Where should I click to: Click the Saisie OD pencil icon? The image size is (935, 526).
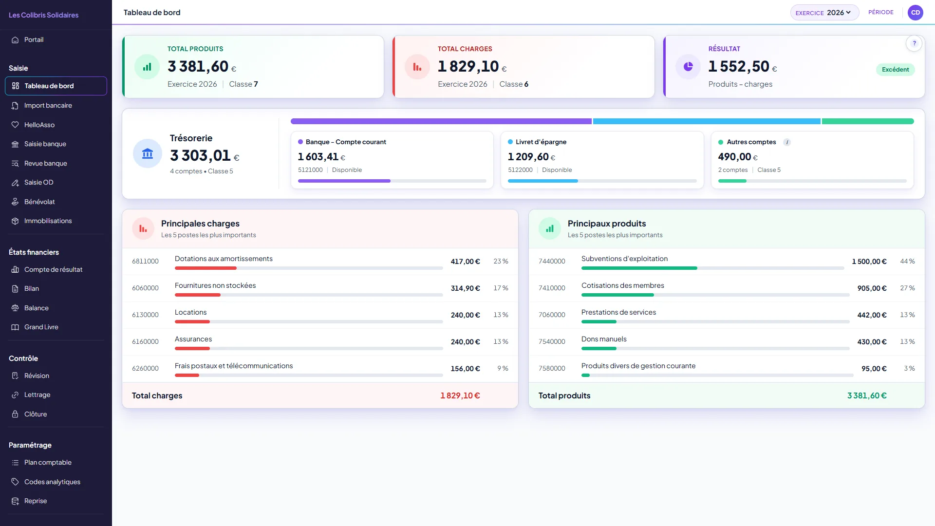pos(15,183)
